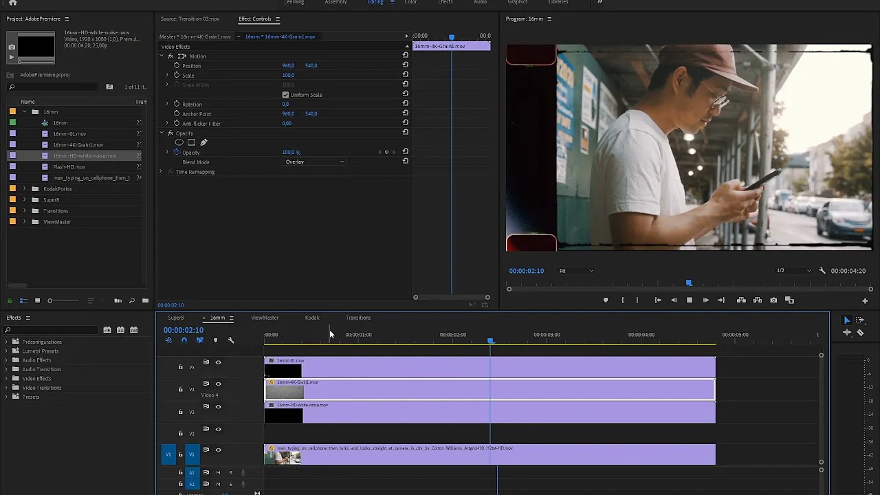The width and height of the screenshot is (880, 495).
Task: Filter effects by YUV icon
Action: point(133,330)
